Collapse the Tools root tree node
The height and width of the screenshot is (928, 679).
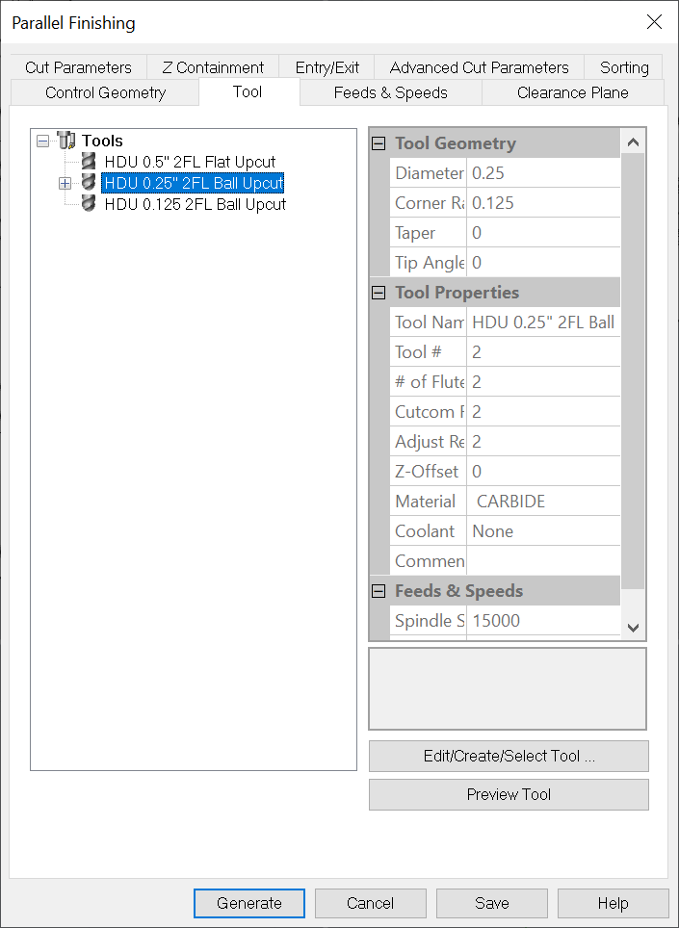pyautogui.click(x=42, y=141)
